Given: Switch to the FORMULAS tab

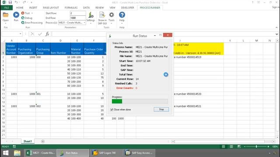Looking at the screenshot, I should tap(71, 8).
